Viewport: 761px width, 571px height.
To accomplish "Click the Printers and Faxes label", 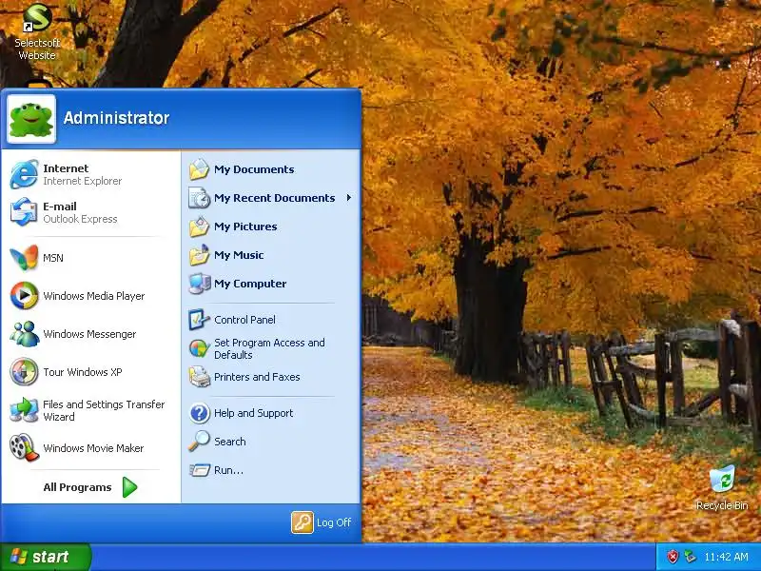I will pyautogui.click(x=257, y=377).
